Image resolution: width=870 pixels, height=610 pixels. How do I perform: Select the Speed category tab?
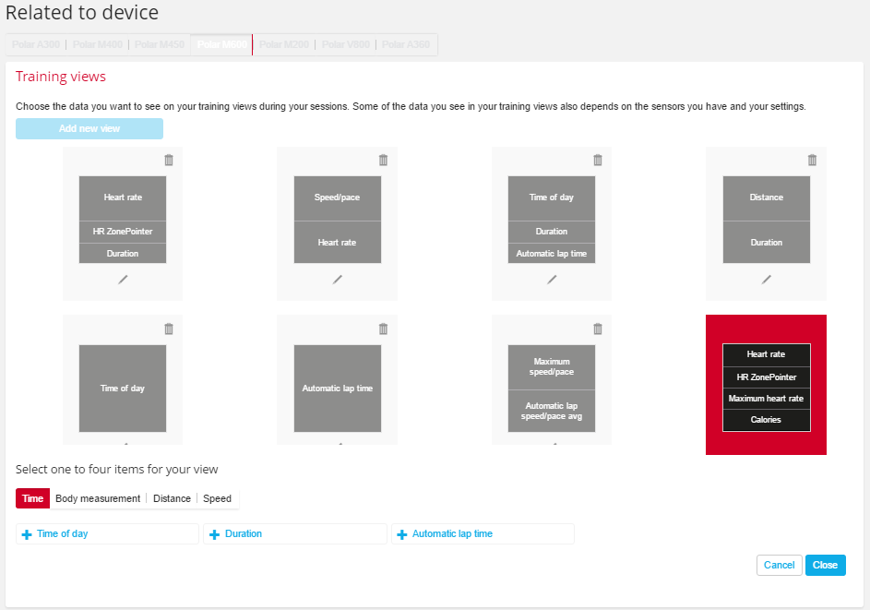[218, 498]
